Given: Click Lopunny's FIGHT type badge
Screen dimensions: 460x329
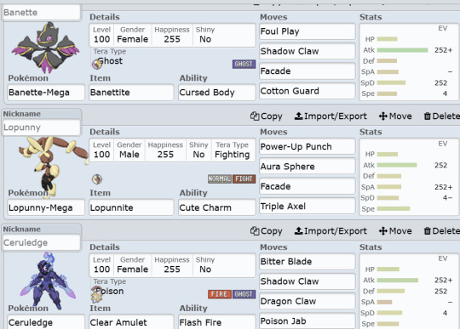Looking at the screenshot, I should [244, 179].
